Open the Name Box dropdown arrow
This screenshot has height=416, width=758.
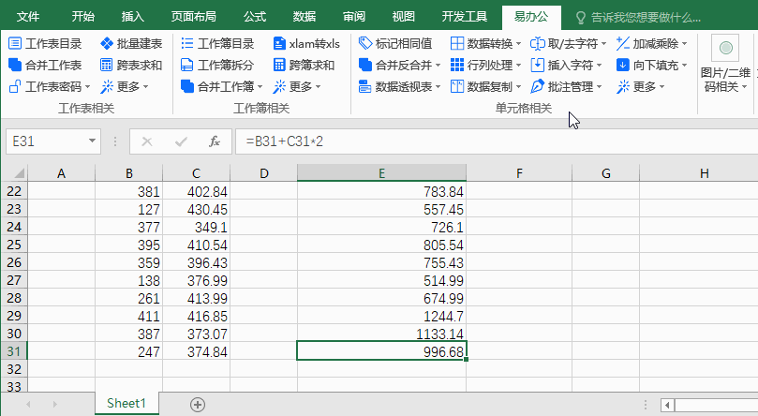92,141
